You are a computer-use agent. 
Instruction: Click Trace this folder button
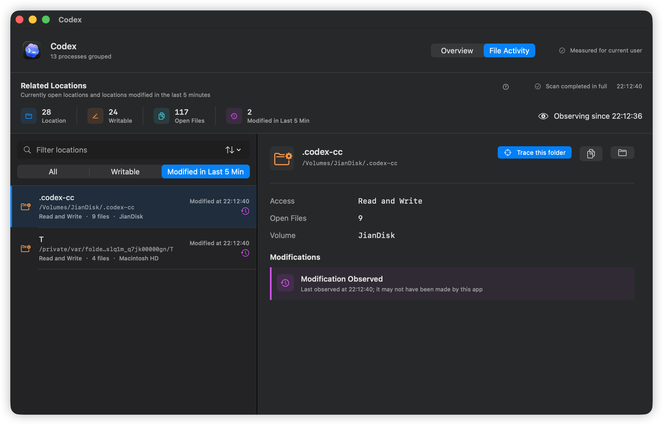point(534,153)
